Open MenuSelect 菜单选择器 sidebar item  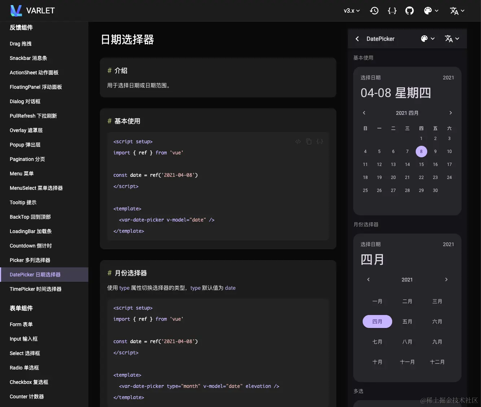pyautogui.click(x=44, y=188)
